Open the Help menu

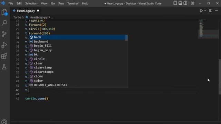pos(85,3)
